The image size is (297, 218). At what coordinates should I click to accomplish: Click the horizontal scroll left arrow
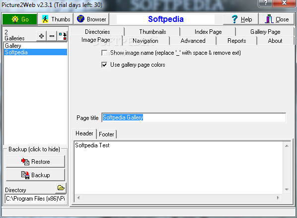(78, 198)
